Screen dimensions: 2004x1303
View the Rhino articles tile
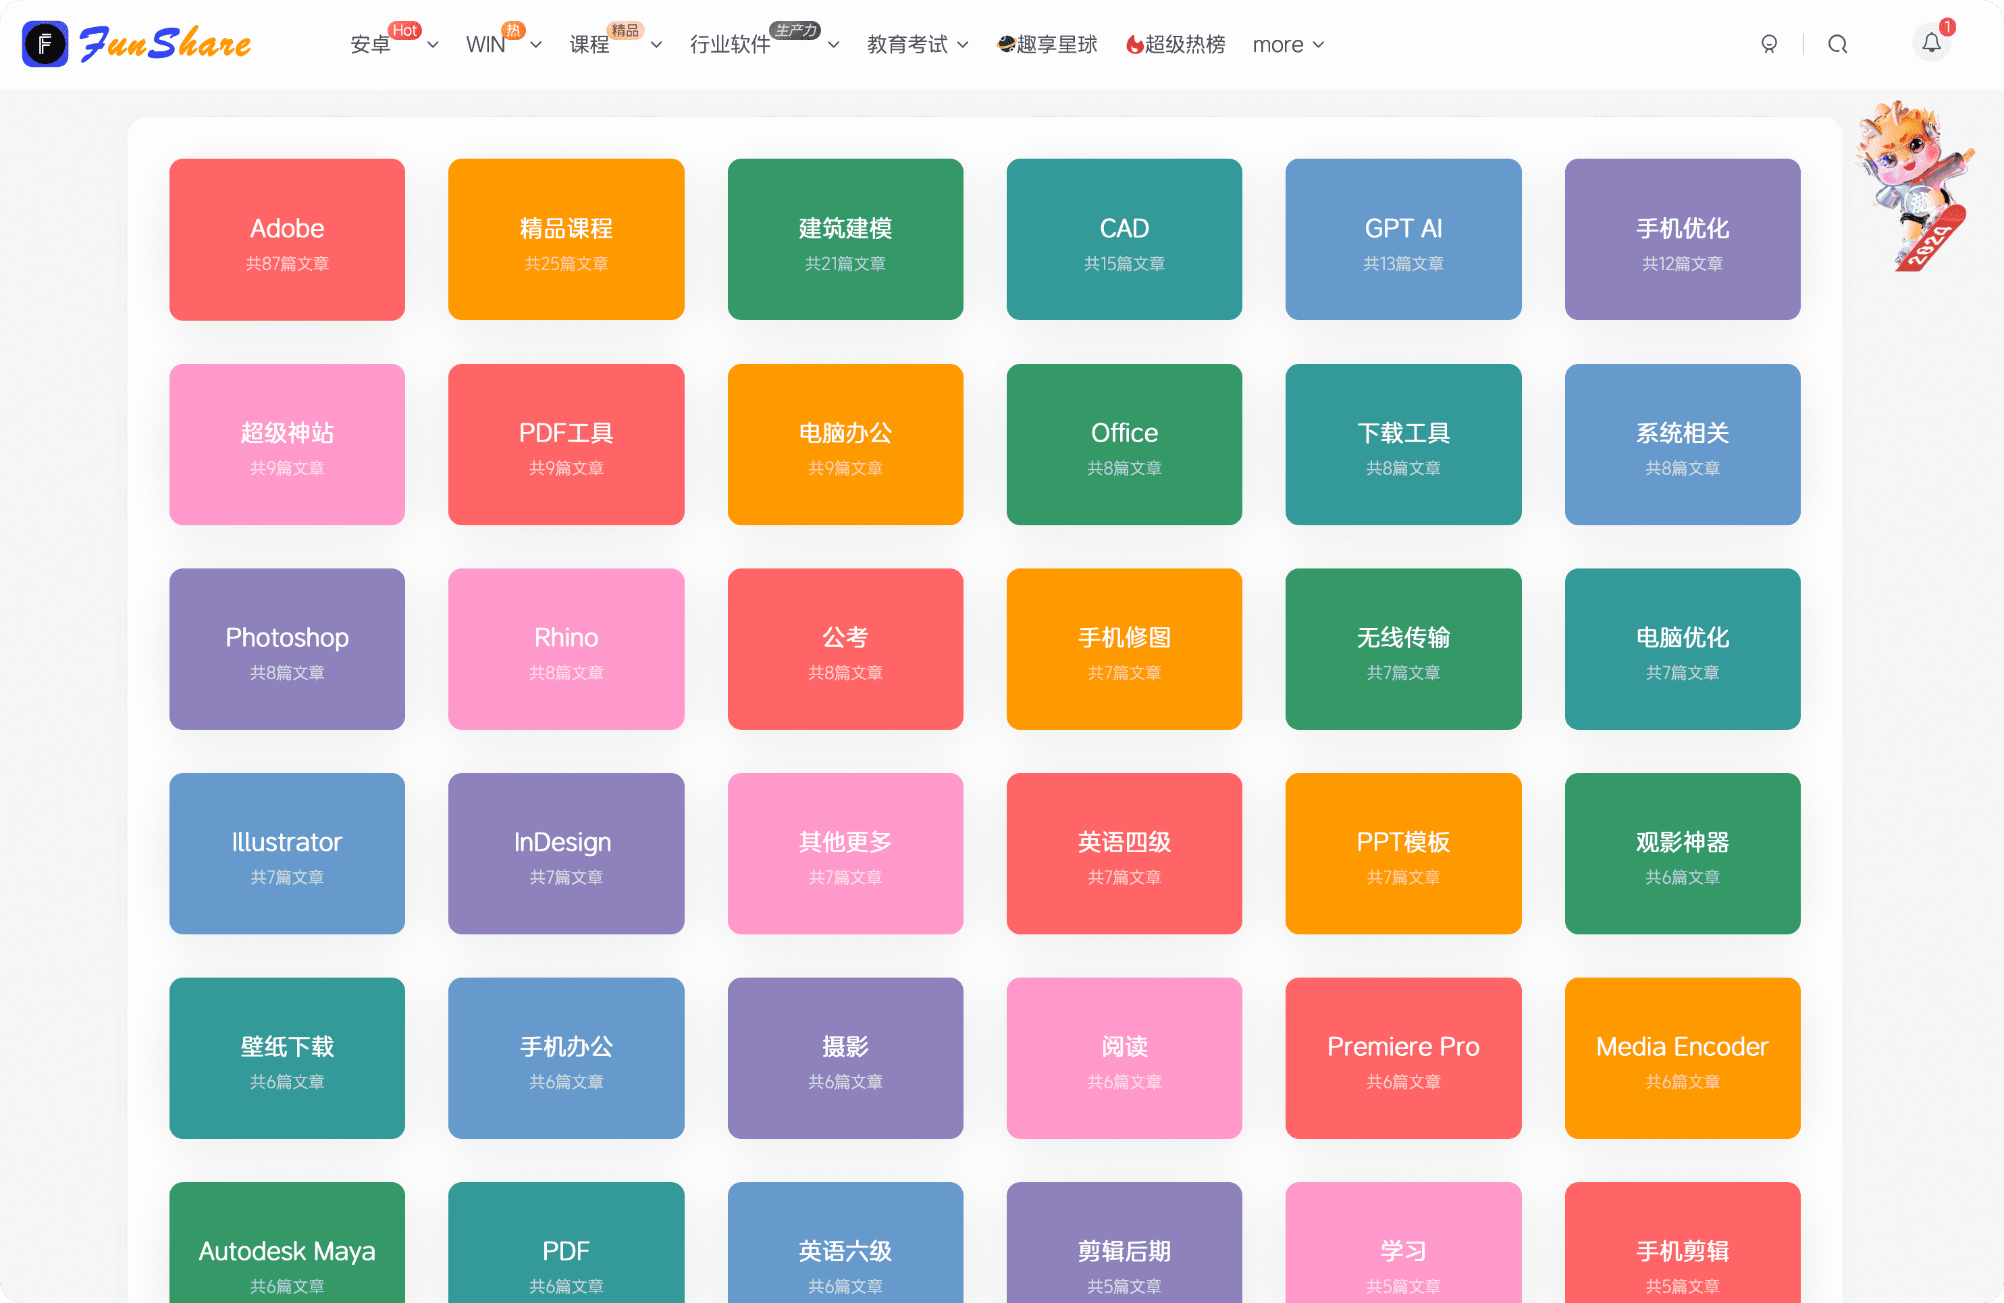tap(566, 649)
